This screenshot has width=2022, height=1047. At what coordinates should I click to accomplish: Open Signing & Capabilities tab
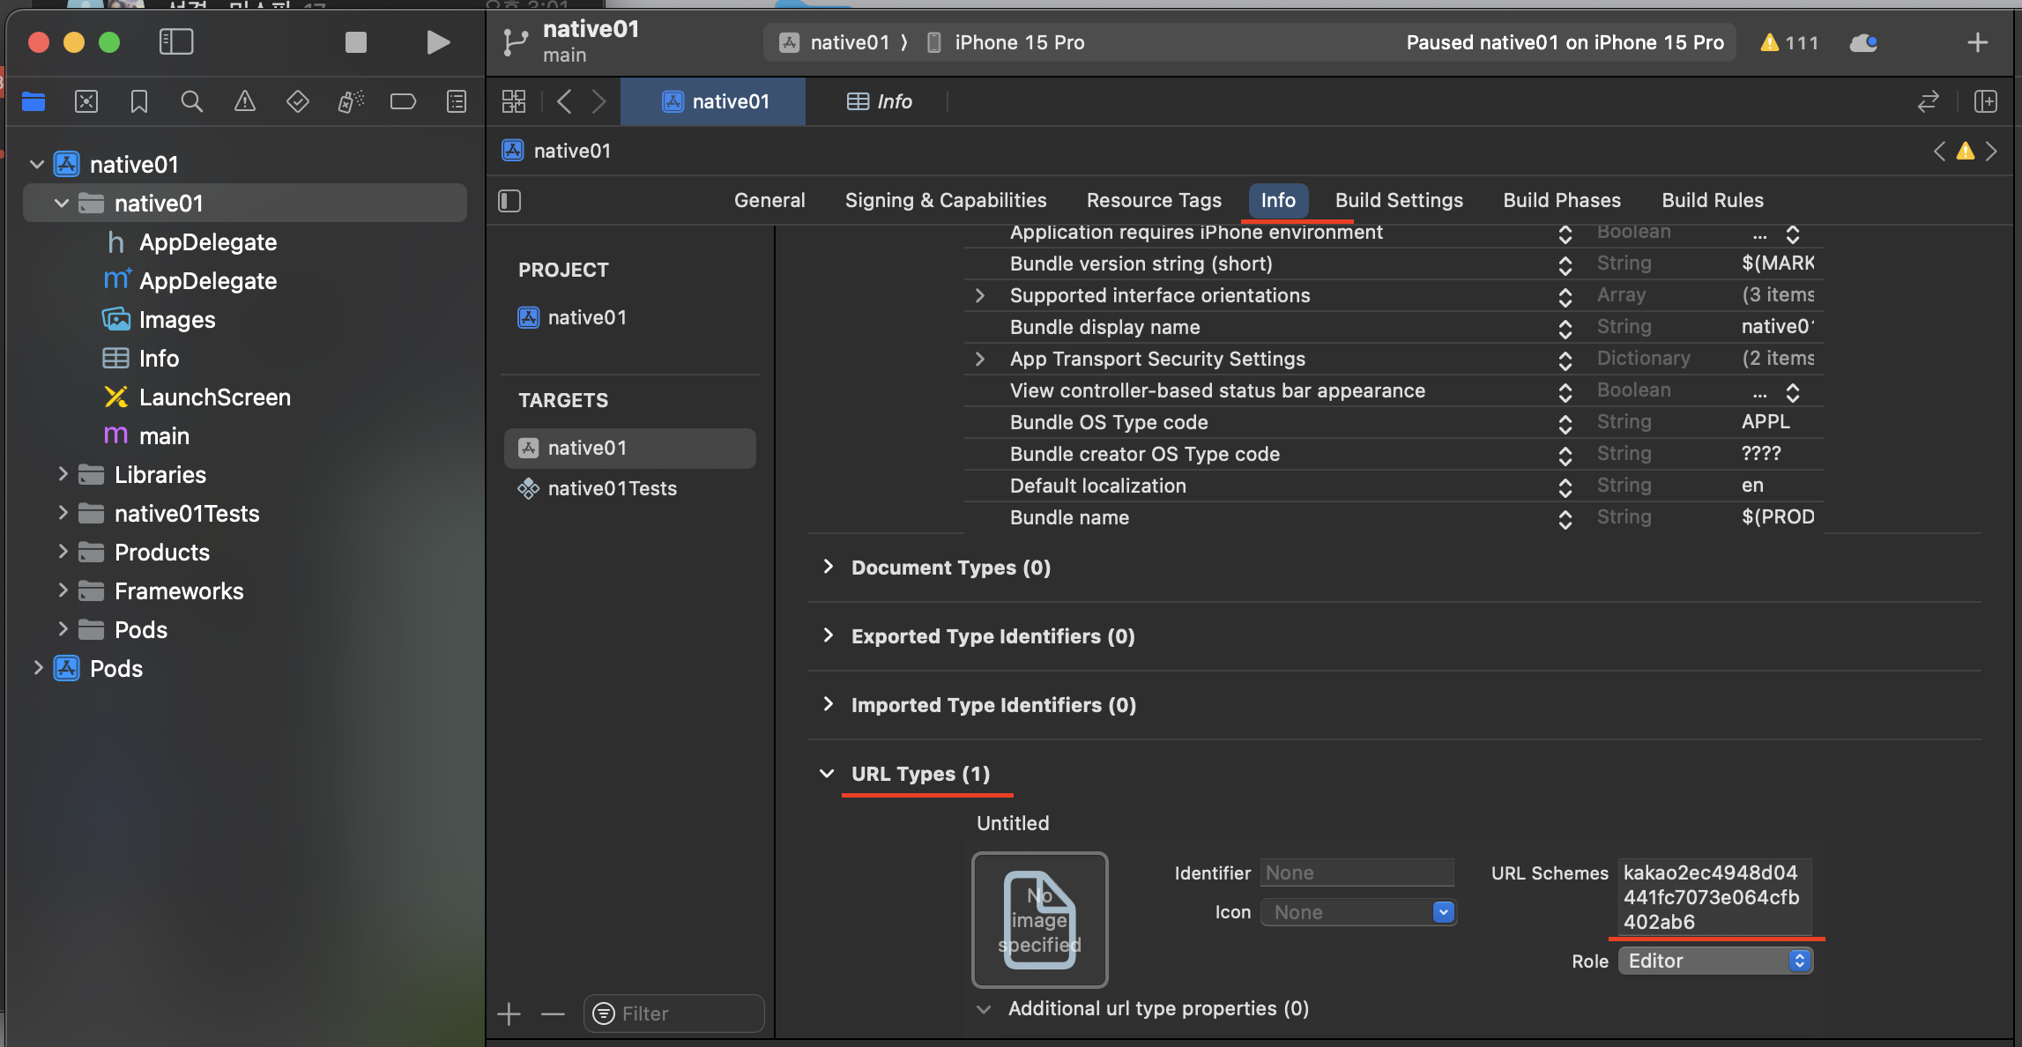[945, 200]
